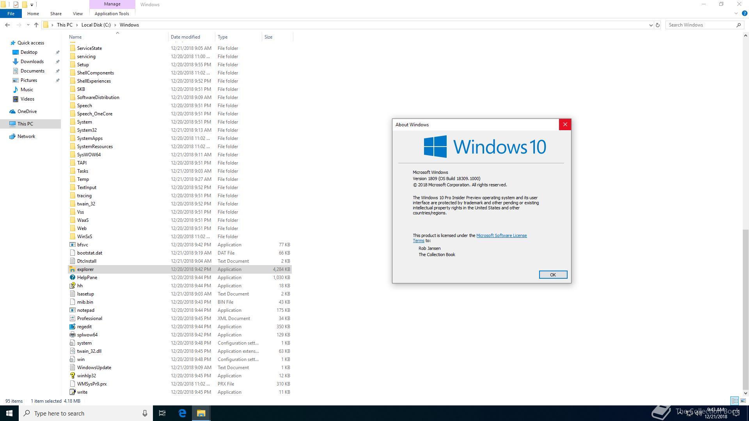
Task: Select Desktop in navigation pane
Action: (x=29, y=52)
